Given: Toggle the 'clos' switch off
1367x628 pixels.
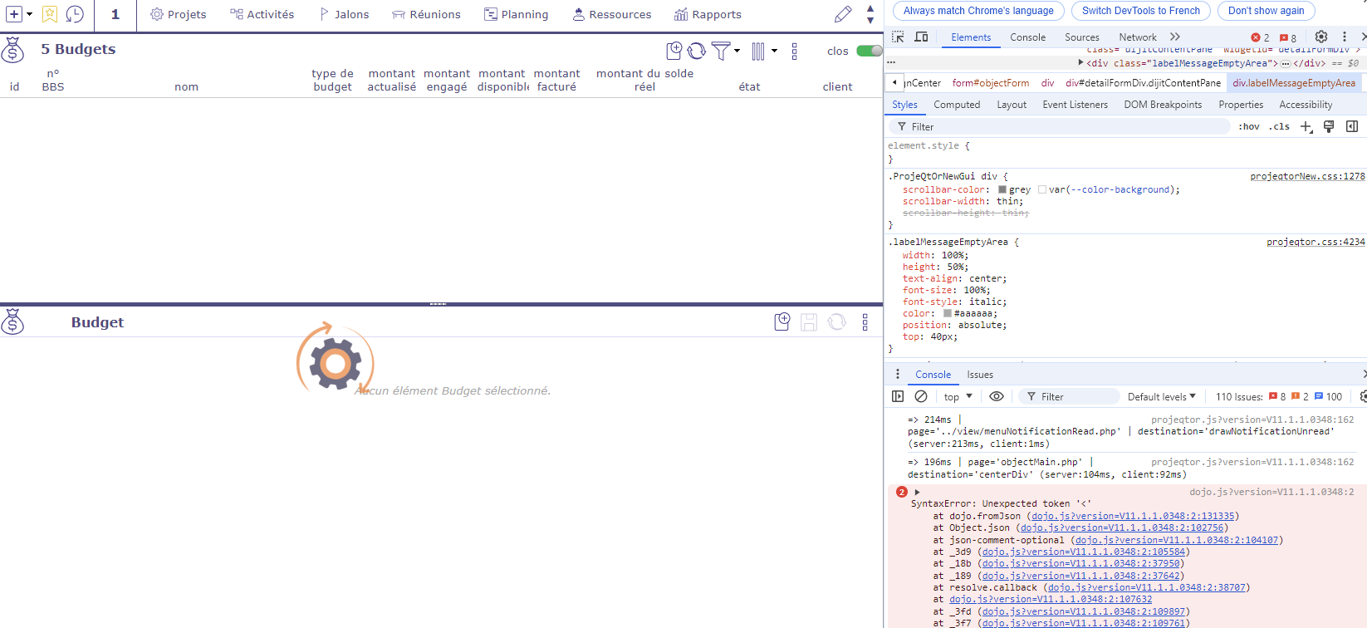Looking at the screenshot, I should 869,51.
